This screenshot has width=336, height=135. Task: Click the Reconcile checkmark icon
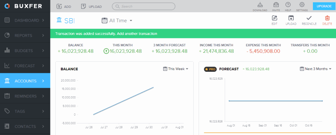pyautogui.click(x=309, y=18)
